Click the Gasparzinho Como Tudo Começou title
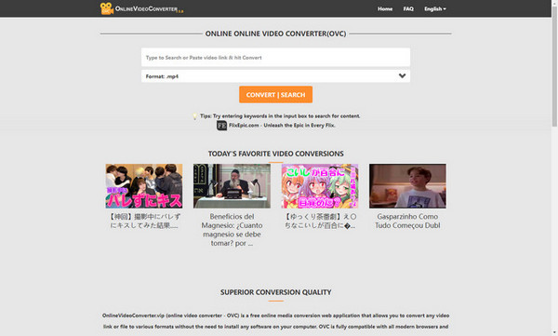The width and height of the screenshot is (558, 336). [407, 221]
